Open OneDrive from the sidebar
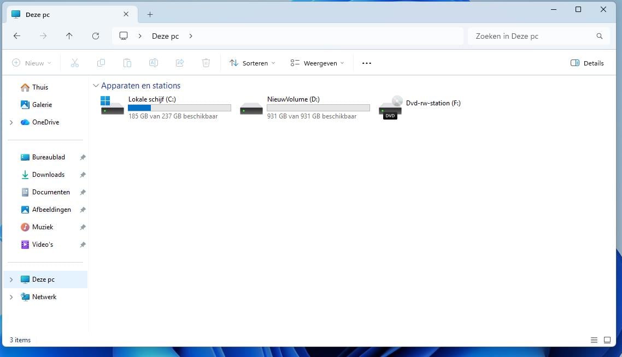Viewport: 622px width, 357px height. [x=45, y=122]
